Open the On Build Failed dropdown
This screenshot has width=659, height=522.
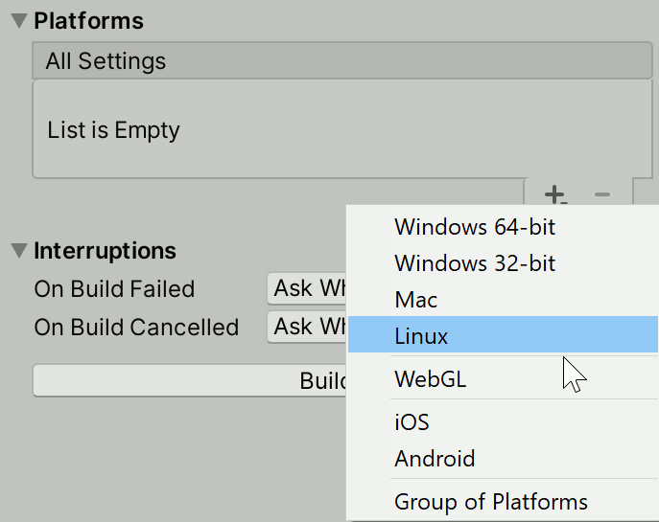pyautogui.click(x=307, y=288)
